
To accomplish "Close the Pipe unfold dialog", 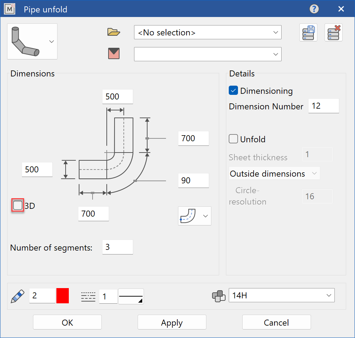I will 341,9.
